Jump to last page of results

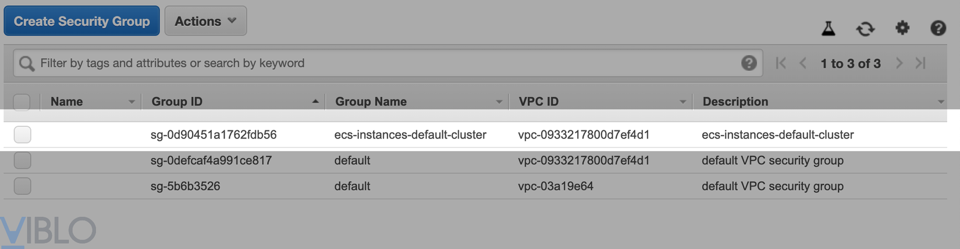pos(920,63)
